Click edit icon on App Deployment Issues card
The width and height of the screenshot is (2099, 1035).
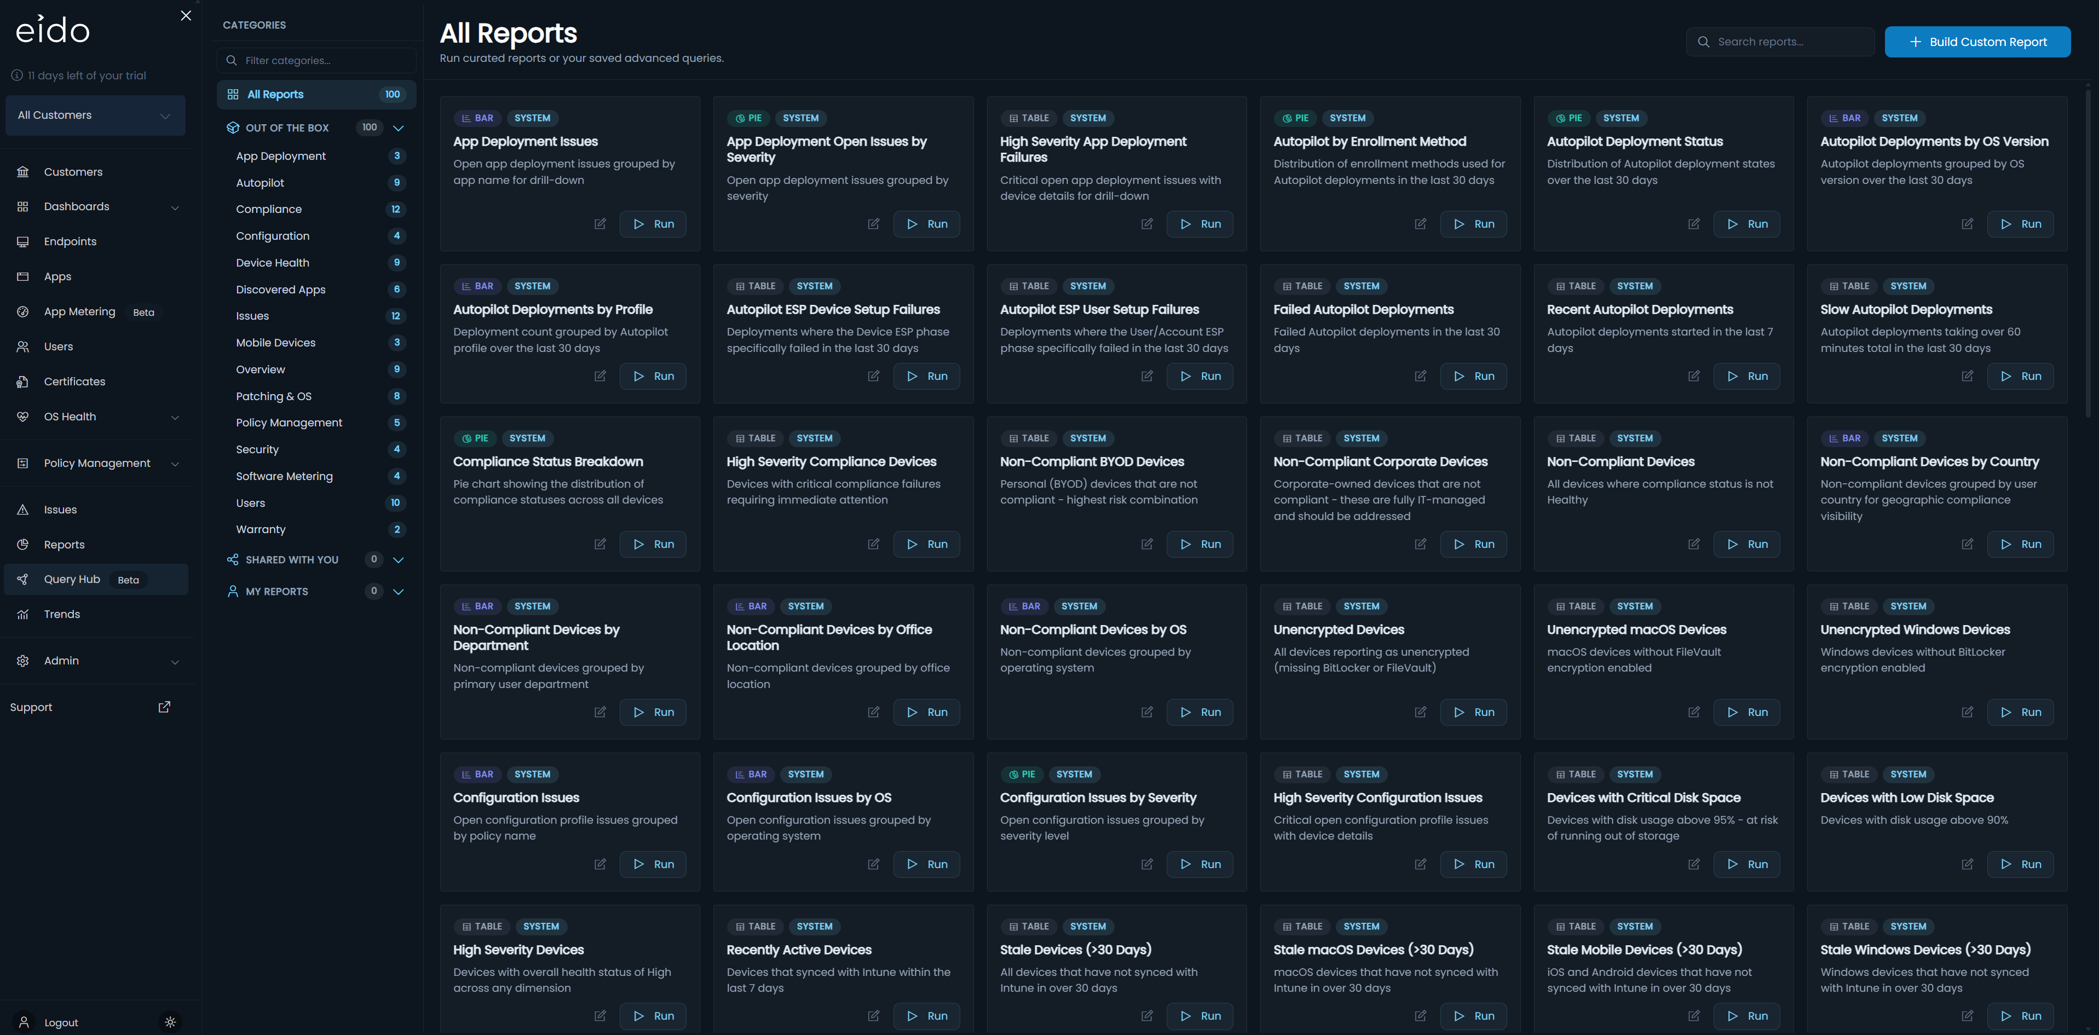599,224
